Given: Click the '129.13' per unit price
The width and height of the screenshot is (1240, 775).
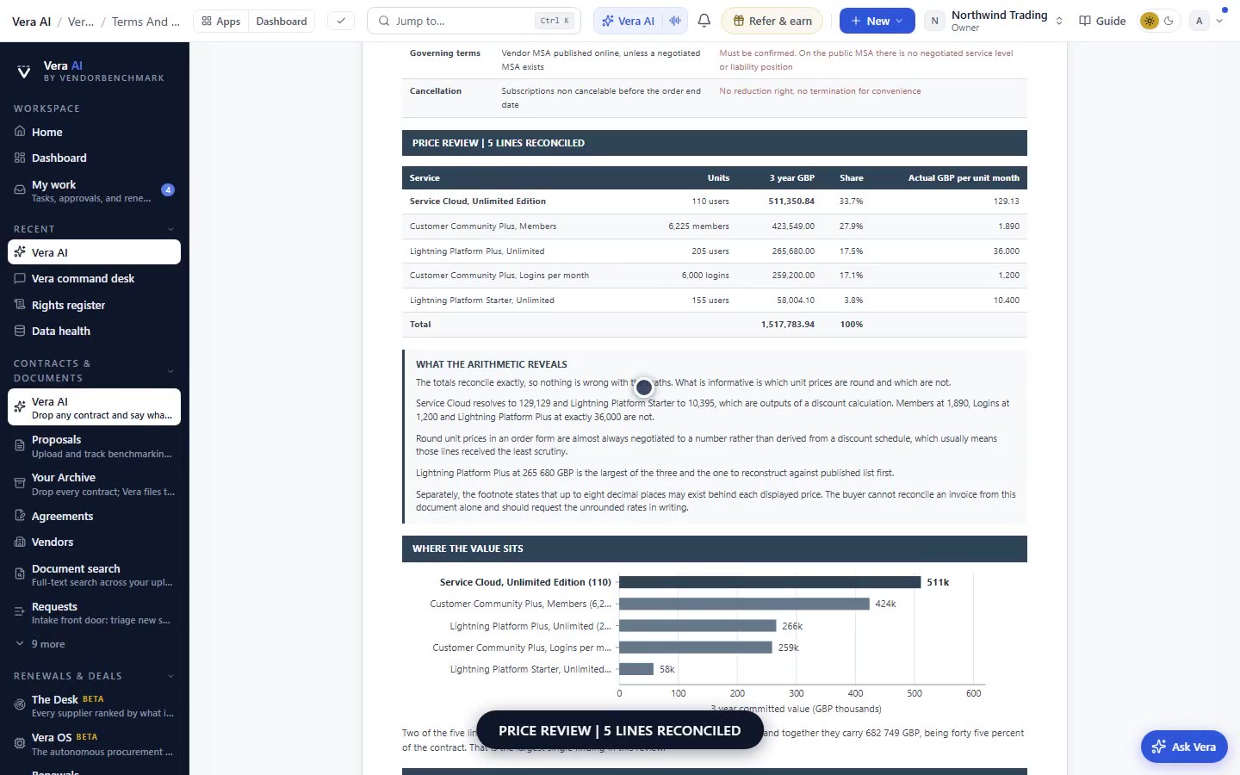Looking at the screenshot, I should 1007,201.
